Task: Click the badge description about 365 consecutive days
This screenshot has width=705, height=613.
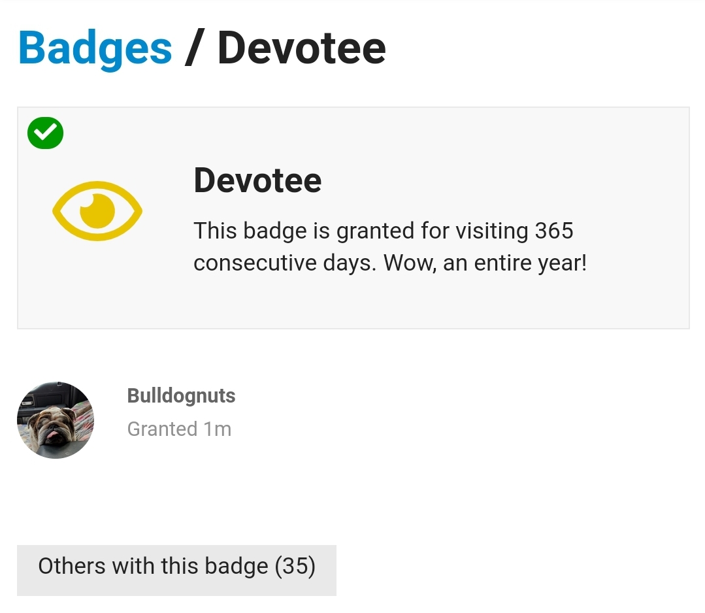Action: 390,246
